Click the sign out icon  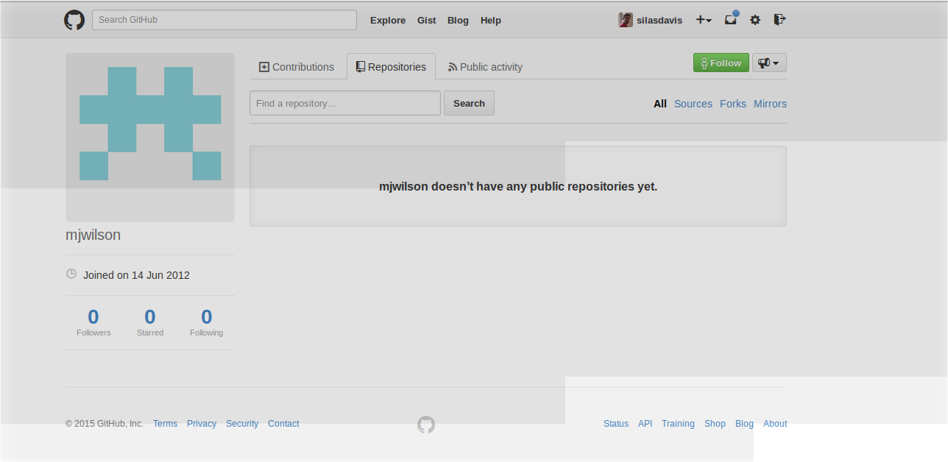coord(779,20)
